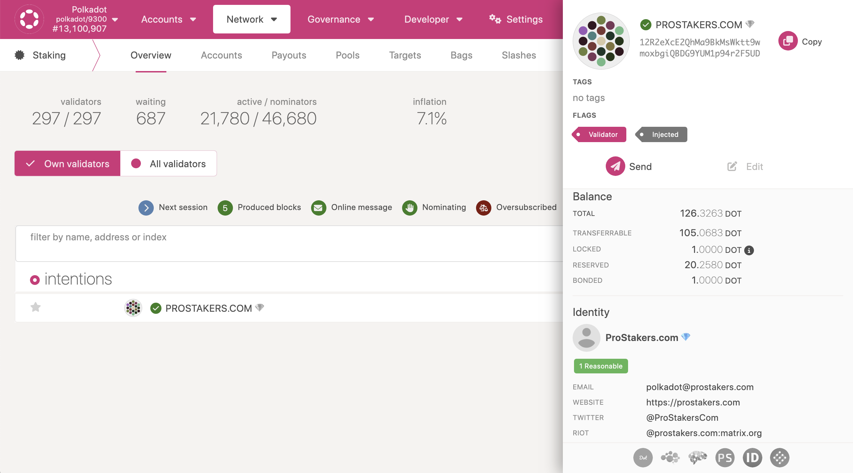
Task: Click the Online message envelope icon
Action: pyautogui.click(x=318, y=208)
